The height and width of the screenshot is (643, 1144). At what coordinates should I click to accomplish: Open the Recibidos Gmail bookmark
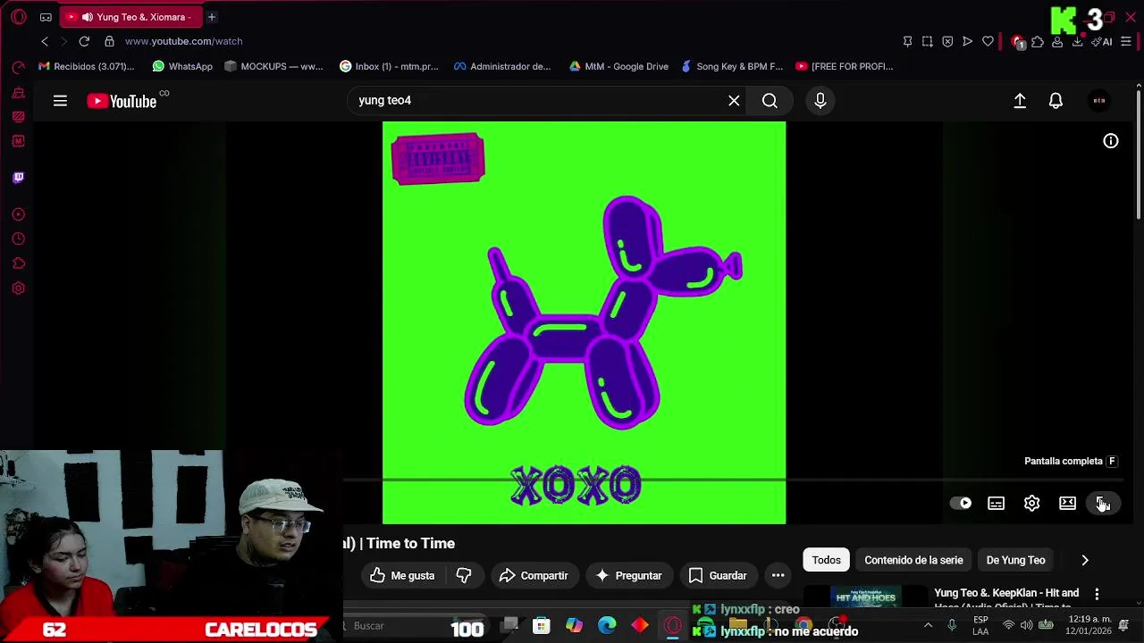click(87, 66)
